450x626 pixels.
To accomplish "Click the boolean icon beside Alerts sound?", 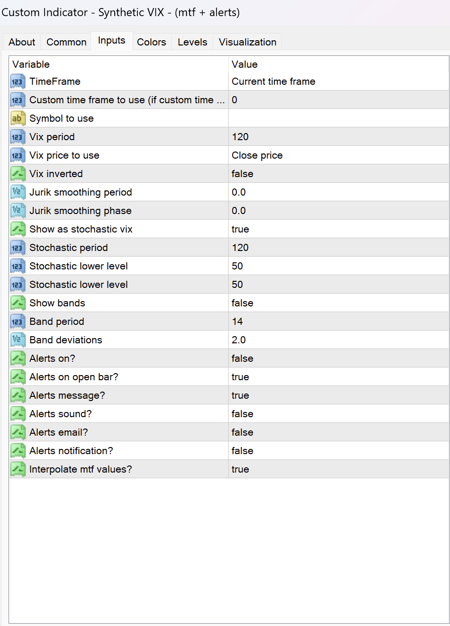I will point(18,414).
